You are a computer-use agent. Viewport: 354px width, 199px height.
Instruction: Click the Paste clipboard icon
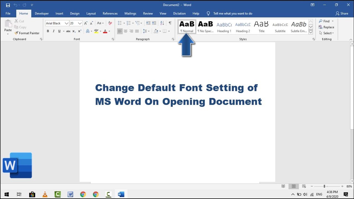(x=8, y=23)
